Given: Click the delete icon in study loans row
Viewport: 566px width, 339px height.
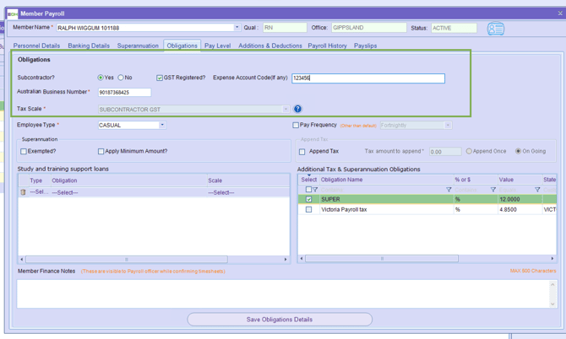Looking at the screenshot, I should [x=23, y=192].
